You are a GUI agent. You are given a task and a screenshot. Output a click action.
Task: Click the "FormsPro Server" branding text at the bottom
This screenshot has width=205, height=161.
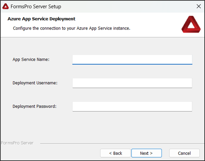pos(17,143)
